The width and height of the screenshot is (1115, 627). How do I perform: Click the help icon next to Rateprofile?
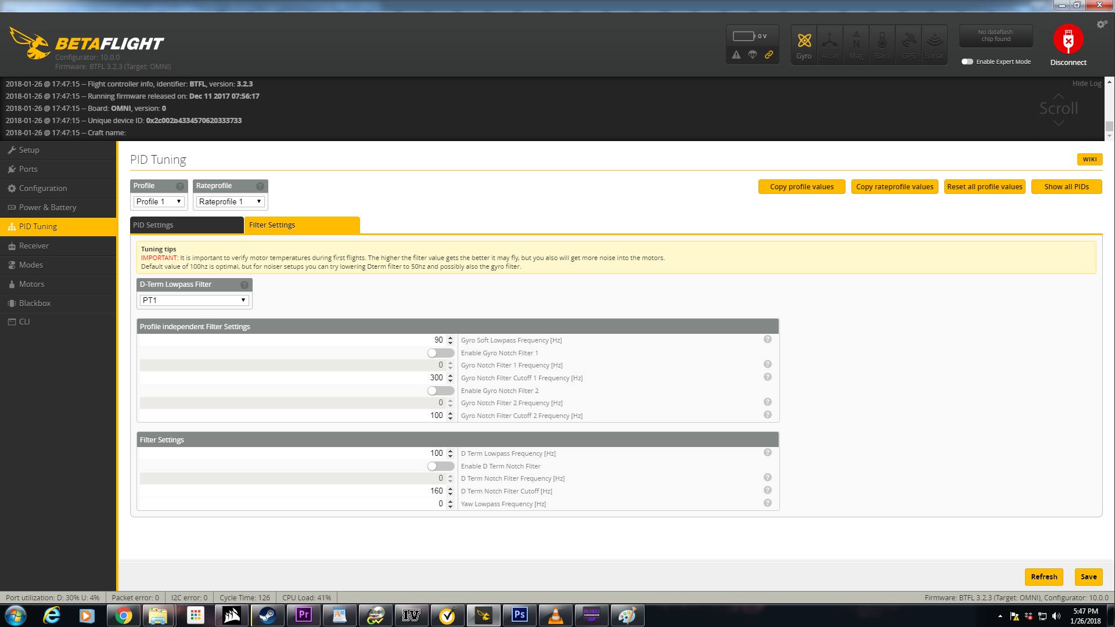click(260, 186)
